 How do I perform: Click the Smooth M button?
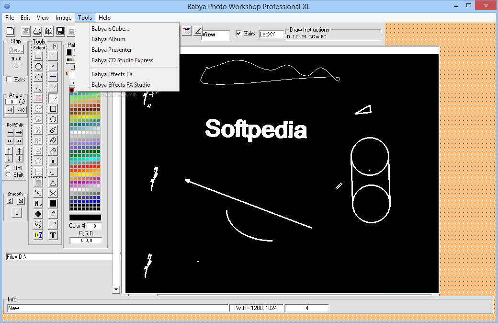coord(21,201)
